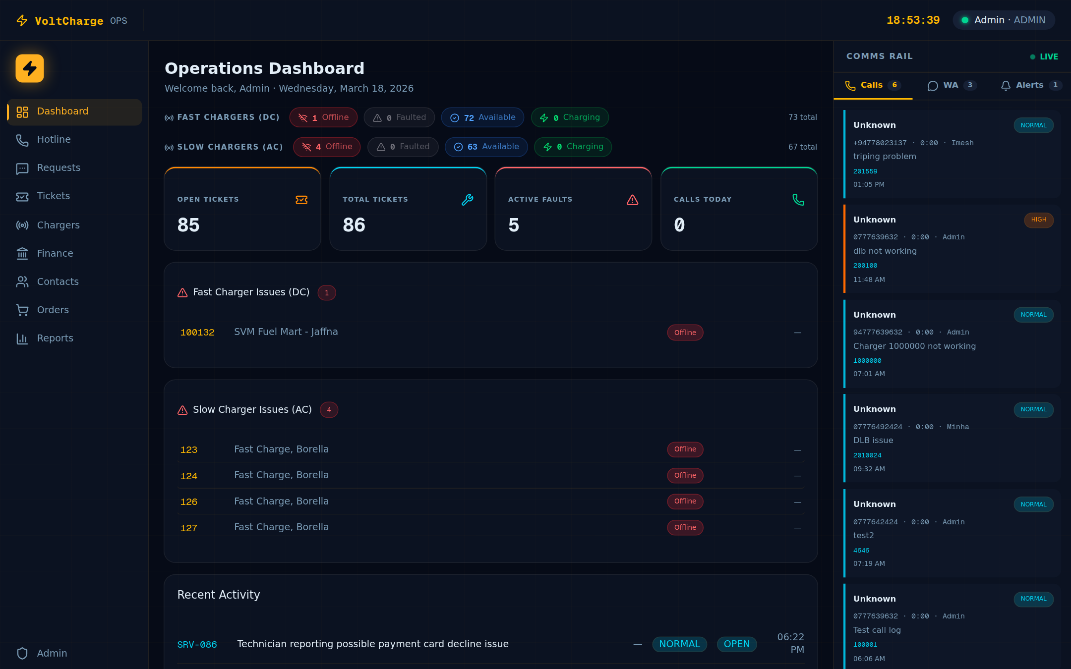1071x669 pixels.
Task: Click the VoltCharge lightning bolt logo
Action: click(x=22, y=20)
